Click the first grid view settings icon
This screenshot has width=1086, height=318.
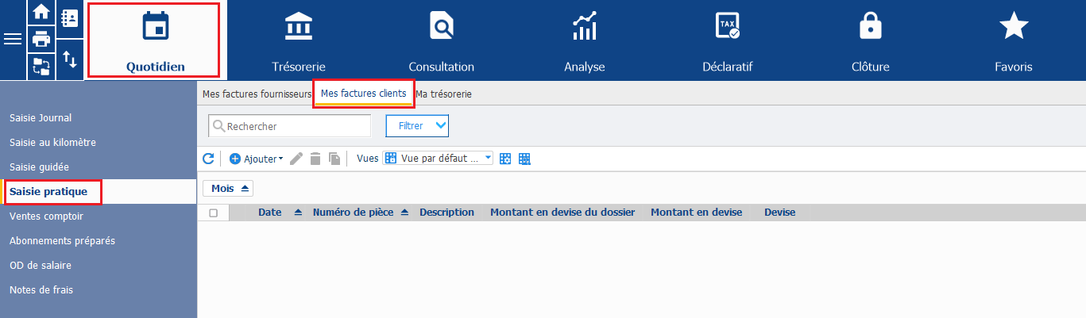[x=505, y=159]
